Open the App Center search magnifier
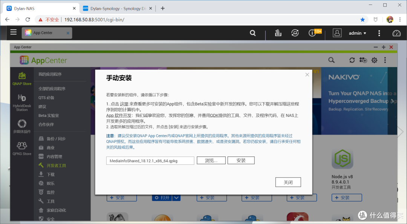The width and height of the screenshot is (407, 224). tap(331, 60)
